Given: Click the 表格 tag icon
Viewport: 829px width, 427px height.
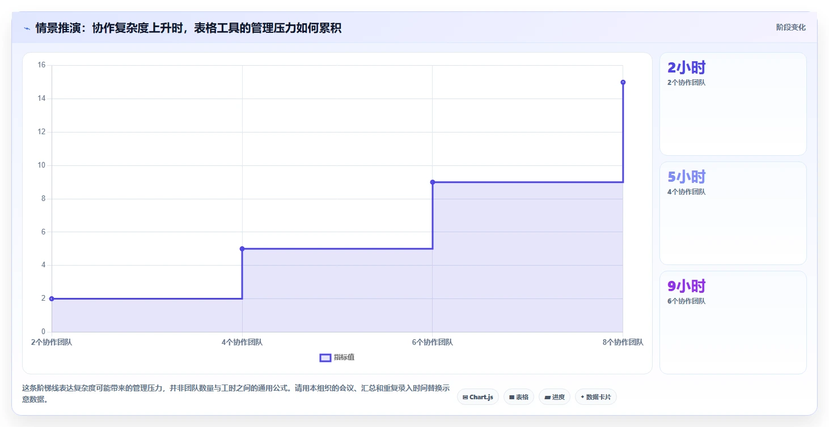Looking at the screenshot, I should 511,397.
